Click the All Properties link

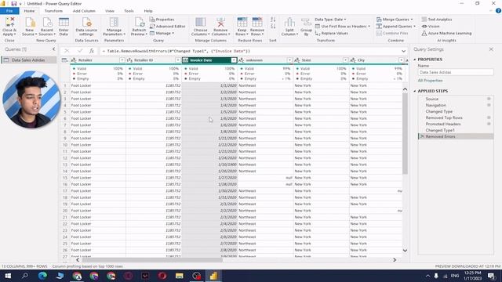click(x=430, y=81)
